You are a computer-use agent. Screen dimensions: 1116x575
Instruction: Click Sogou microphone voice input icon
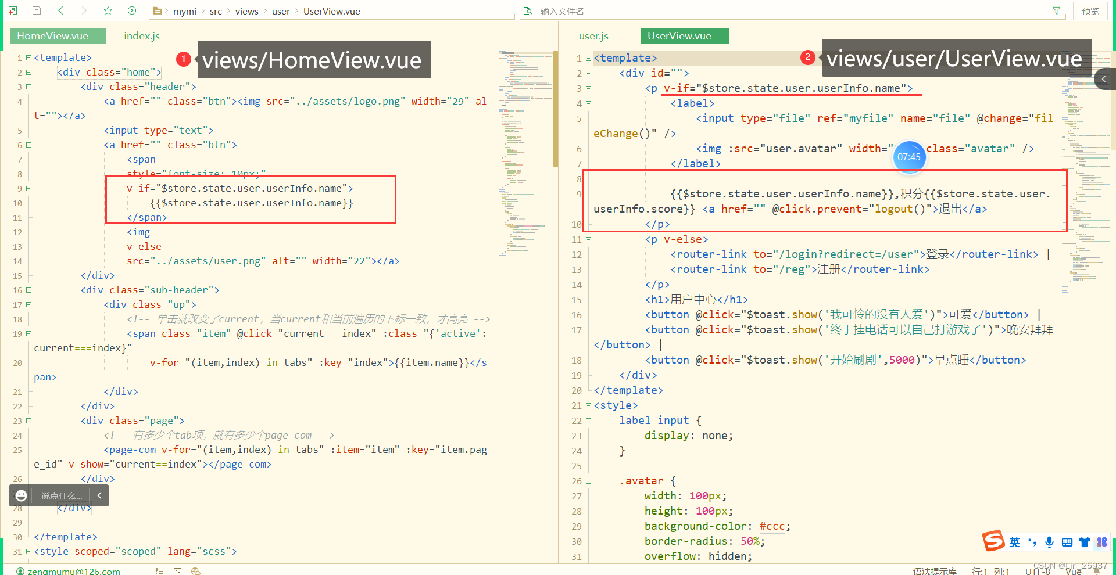click(x=1049, y=542)
